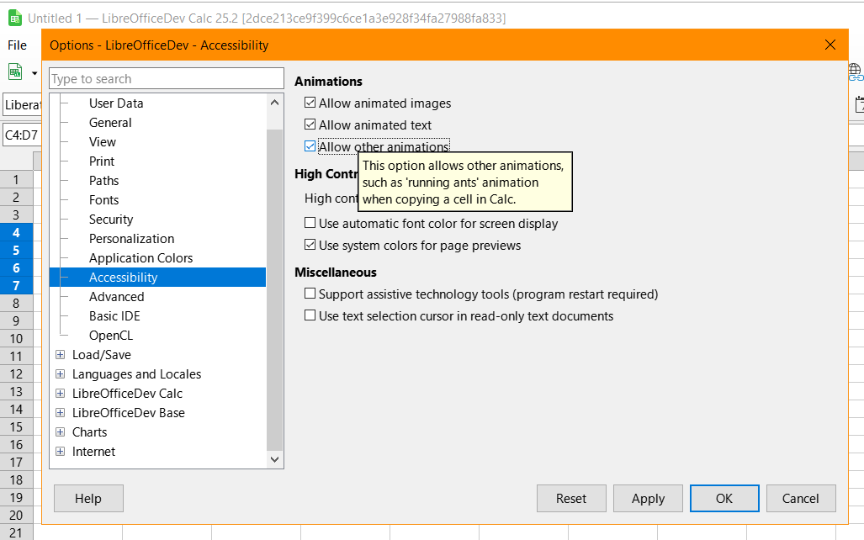Expand Languages and Locales node
The width and height of the screenshot is (864, 540).
click(61, 373)
